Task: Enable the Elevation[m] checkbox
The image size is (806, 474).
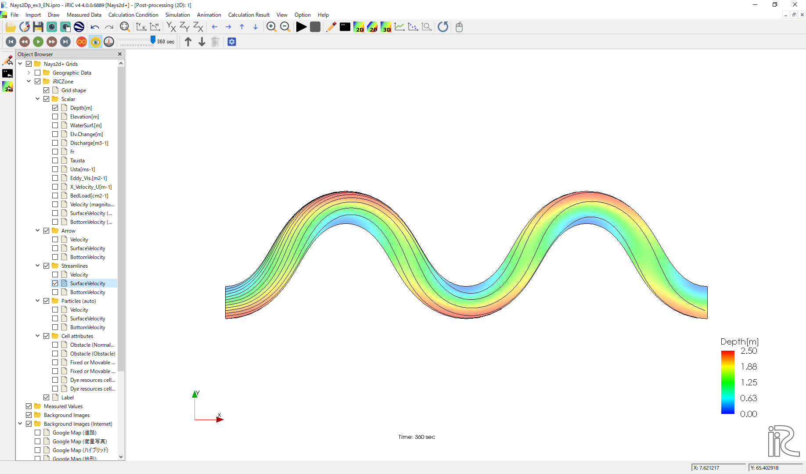Action: click(55, 117)
